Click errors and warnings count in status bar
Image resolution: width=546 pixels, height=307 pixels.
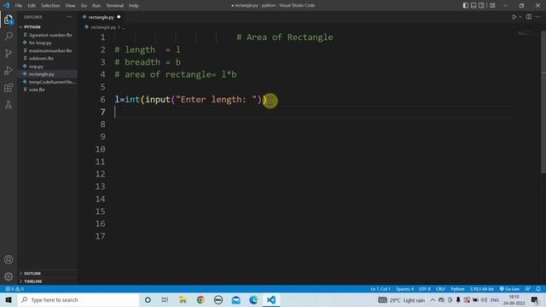(15, 289)
